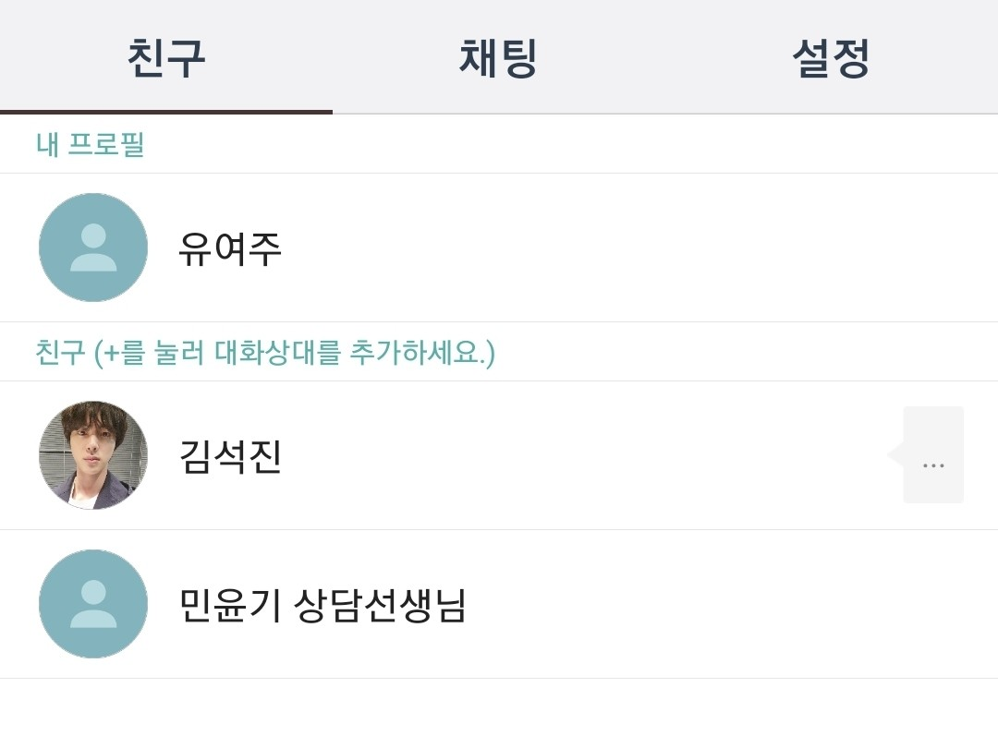Viewport: 998px width, 748px height.
Task: Tap 김석진's profile photo
Action: [93, 455]
